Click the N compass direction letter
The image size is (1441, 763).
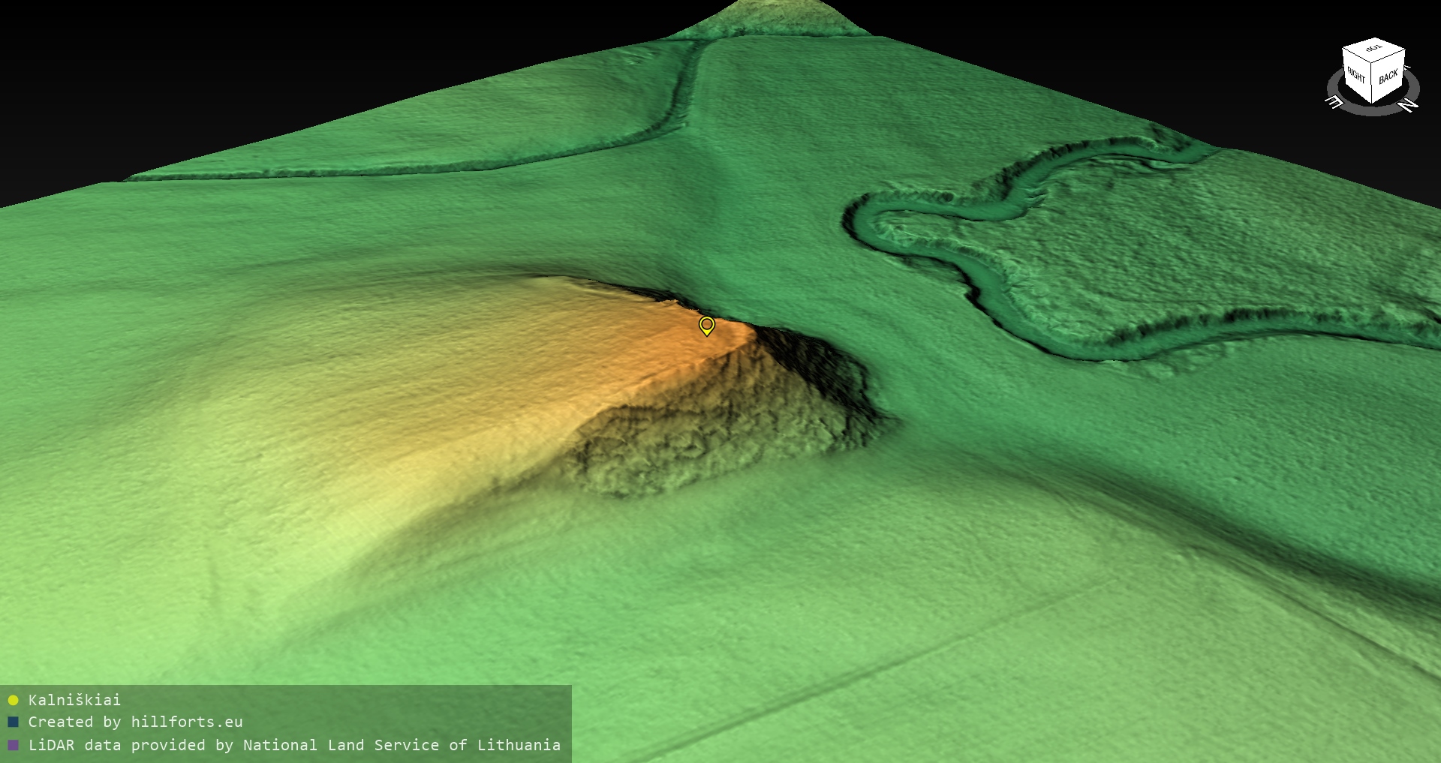tap(1409, 105)
